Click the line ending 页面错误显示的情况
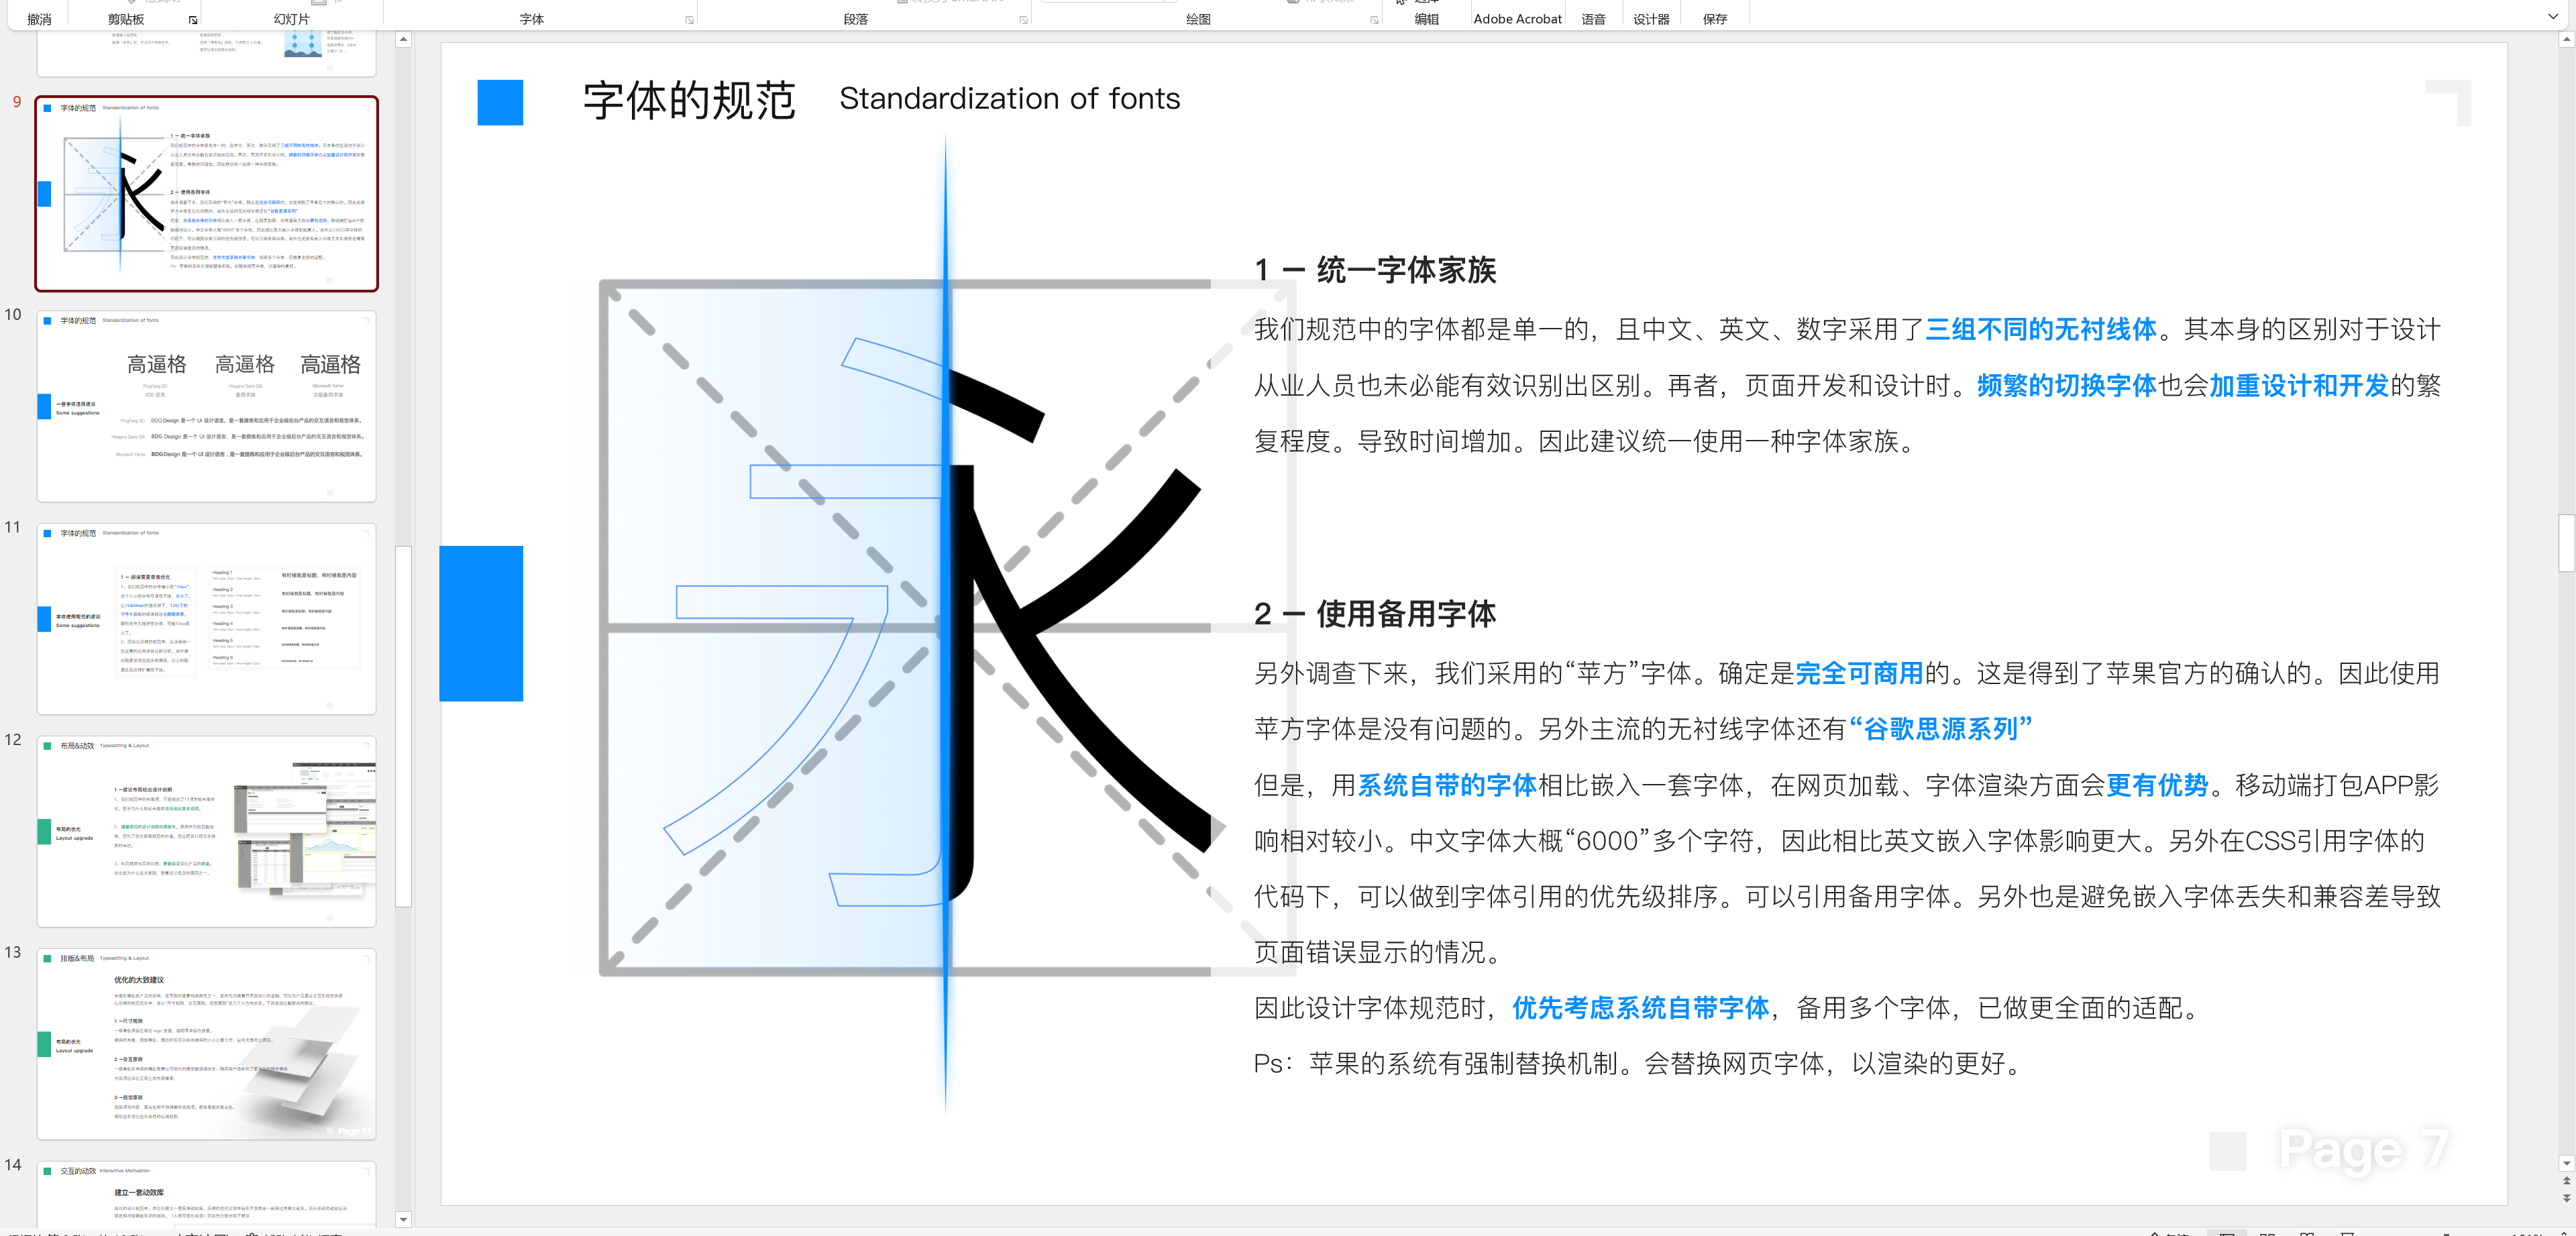The width and height of the screenshot is (2576, 1236). (1381, 952)
